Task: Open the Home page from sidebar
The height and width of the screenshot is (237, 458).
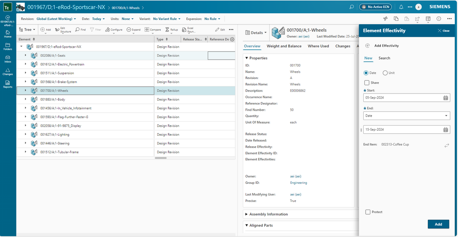Action: pyautogui.click(x=8, y=34)
